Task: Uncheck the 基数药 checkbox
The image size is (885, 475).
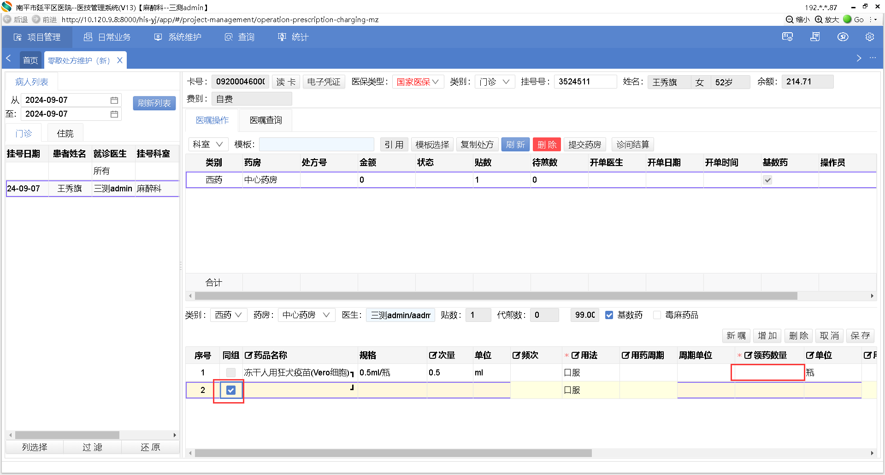Action: tap(609, 315)
